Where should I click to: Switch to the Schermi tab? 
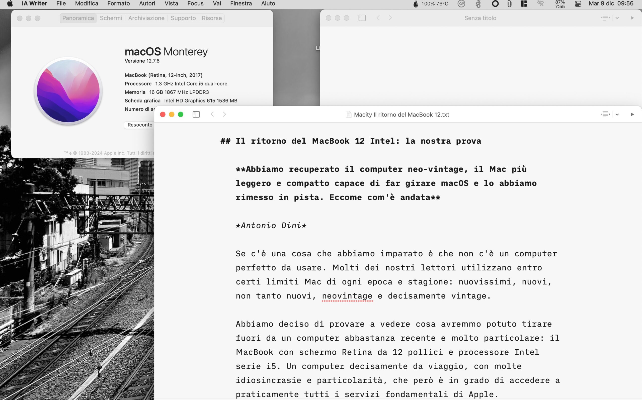coord(111,18)
